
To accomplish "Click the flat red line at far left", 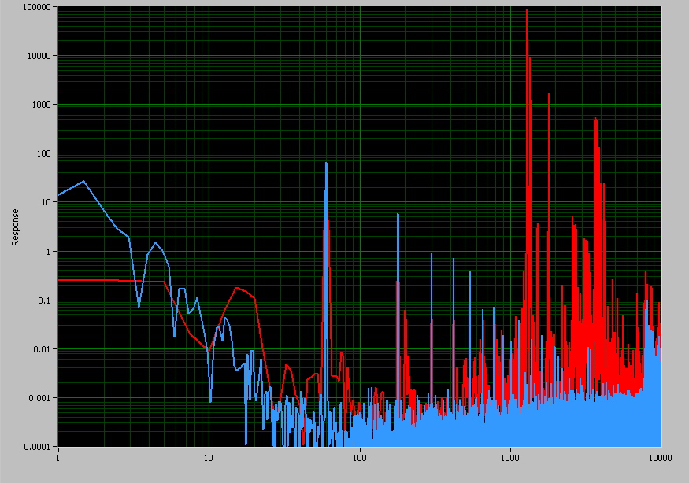I will pyautogui.click(x=94, y=279).
